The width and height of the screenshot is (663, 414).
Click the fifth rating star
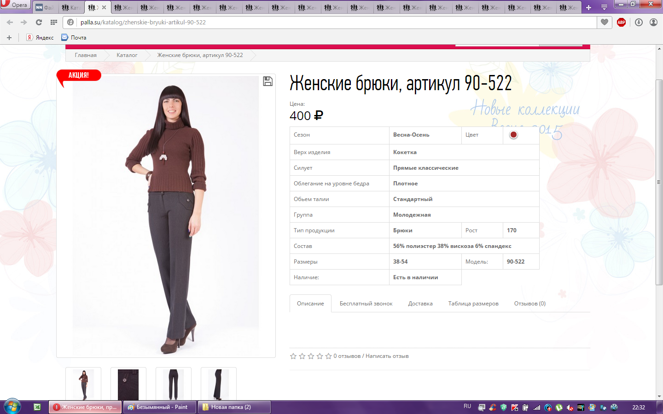click(x=328, y=356)
